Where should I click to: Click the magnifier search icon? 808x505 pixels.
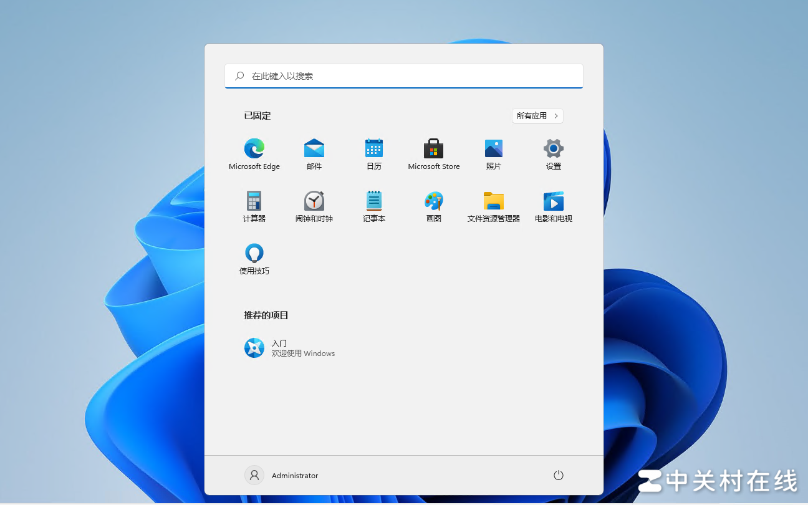pyautogui.click(x=239, y=76)
